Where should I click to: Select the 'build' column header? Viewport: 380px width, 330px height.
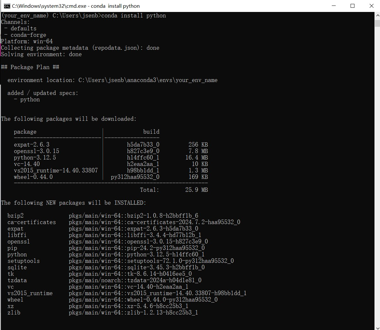pyautogui.click(x=151, y=132)
